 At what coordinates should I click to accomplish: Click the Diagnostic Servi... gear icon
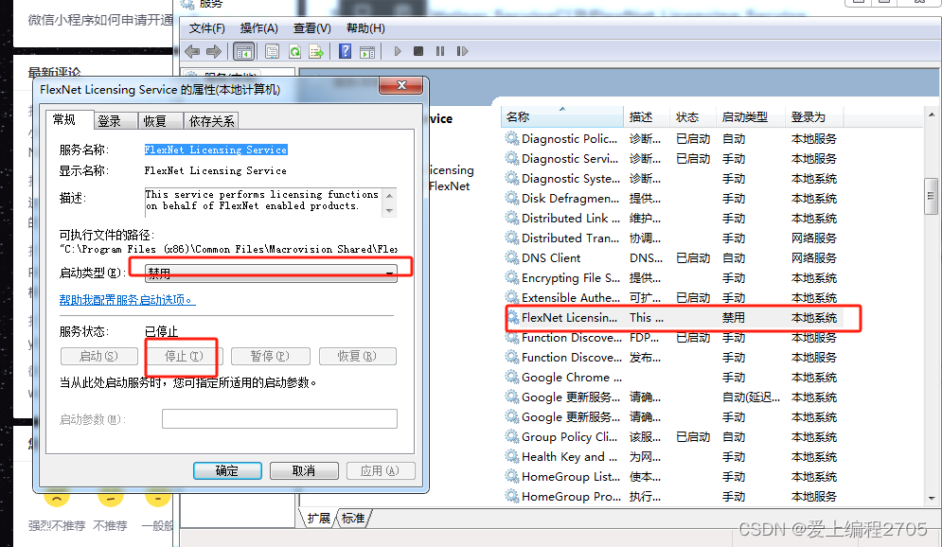pos(512,158)
